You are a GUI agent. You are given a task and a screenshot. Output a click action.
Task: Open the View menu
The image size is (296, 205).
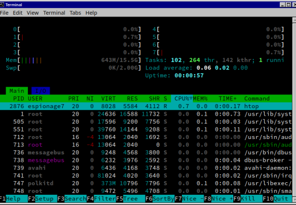33,13
